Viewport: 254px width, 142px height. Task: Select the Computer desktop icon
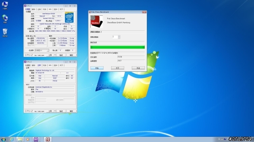5,5
